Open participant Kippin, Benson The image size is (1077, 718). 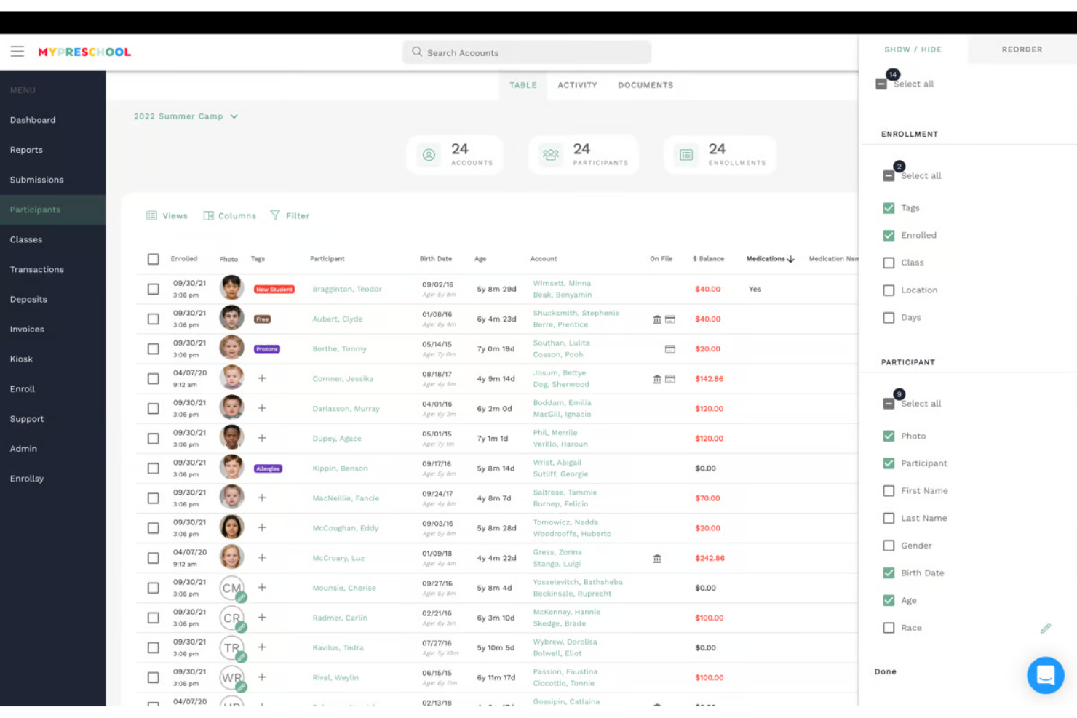click(340, 468)
